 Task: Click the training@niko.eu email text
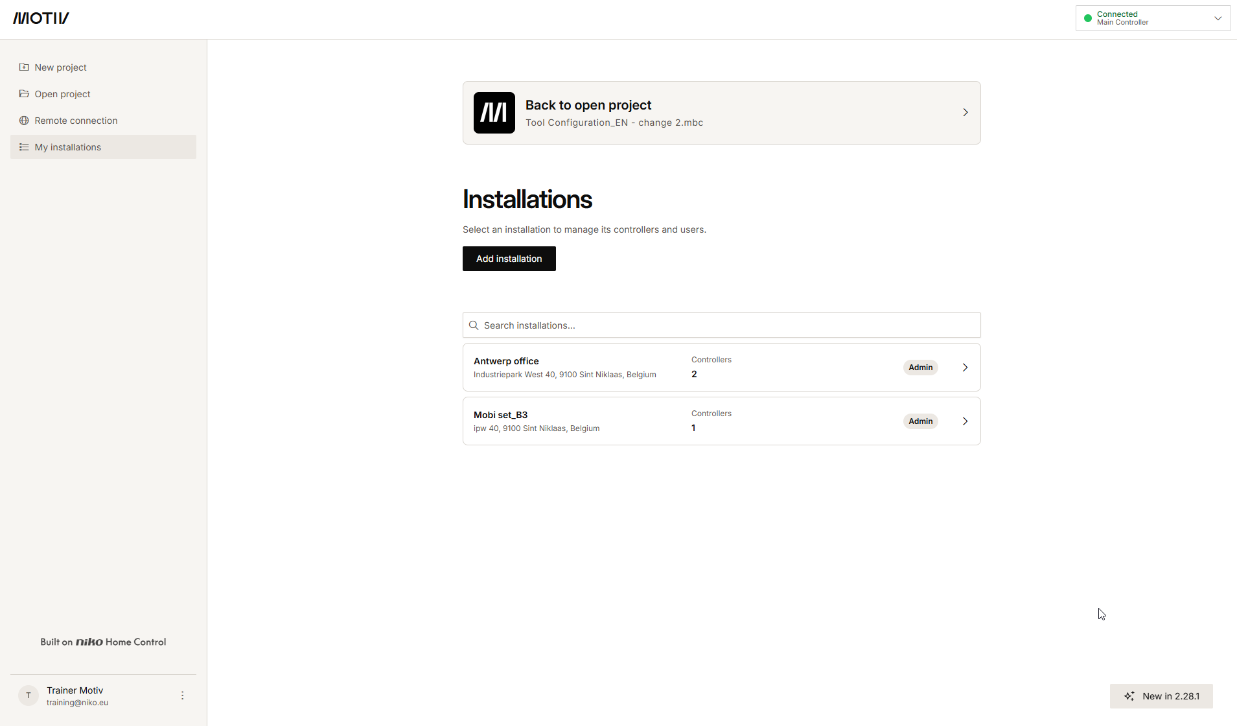77,703
